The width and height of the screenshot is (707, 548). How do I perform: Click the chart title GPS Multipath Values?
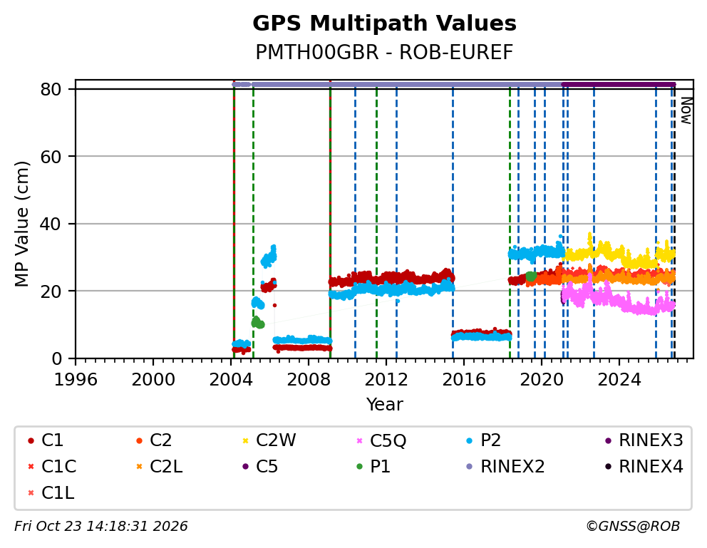coord(384,24)
